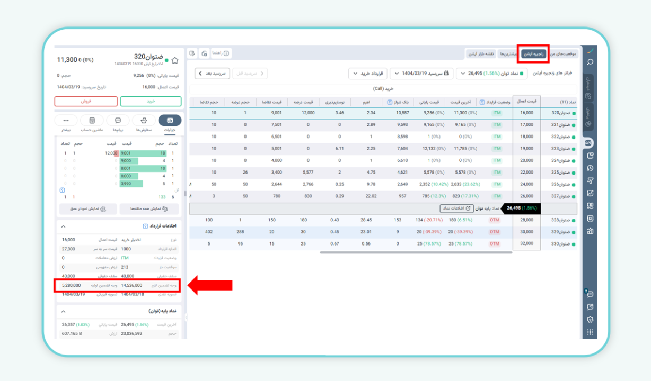Click the chat notifications icon in sidebar
The width and height of the screenshot is (651, 381).
click(x=590, y=294)
